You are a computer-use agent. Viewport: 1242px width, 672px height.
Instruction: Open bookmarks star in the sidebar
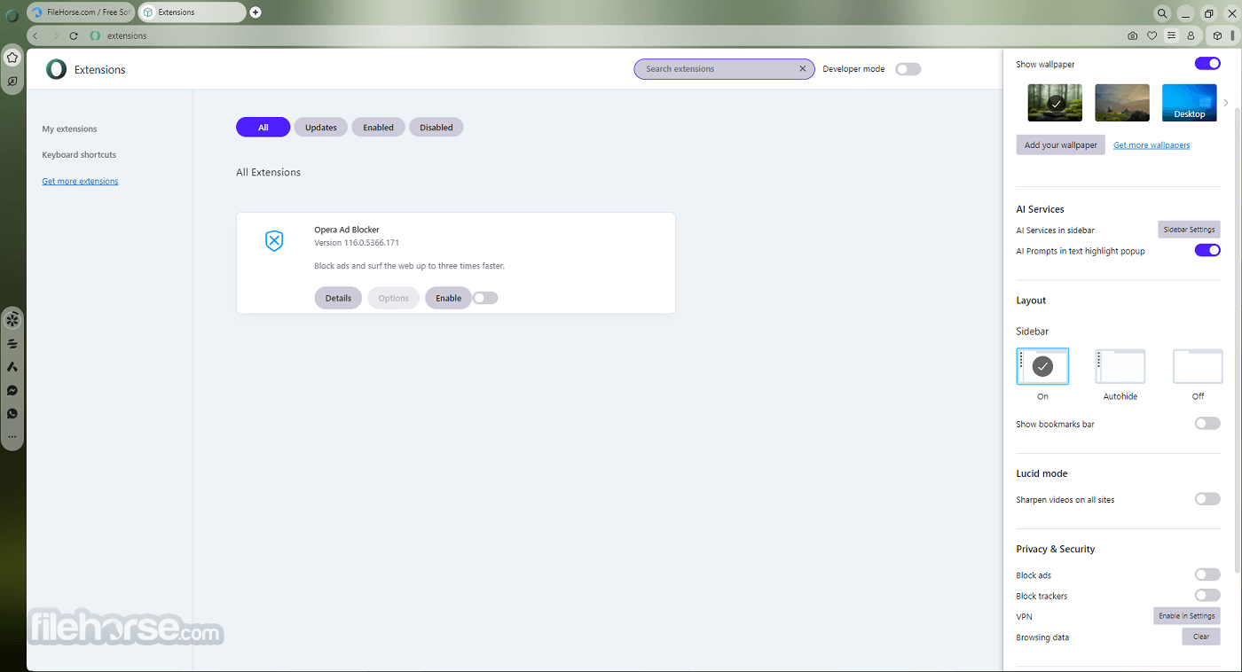pos(12,58)
